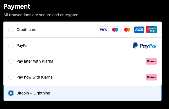This screenshot has height=109, width=169.
Task: Click the Visa card icon
Action: click(103, 30)
